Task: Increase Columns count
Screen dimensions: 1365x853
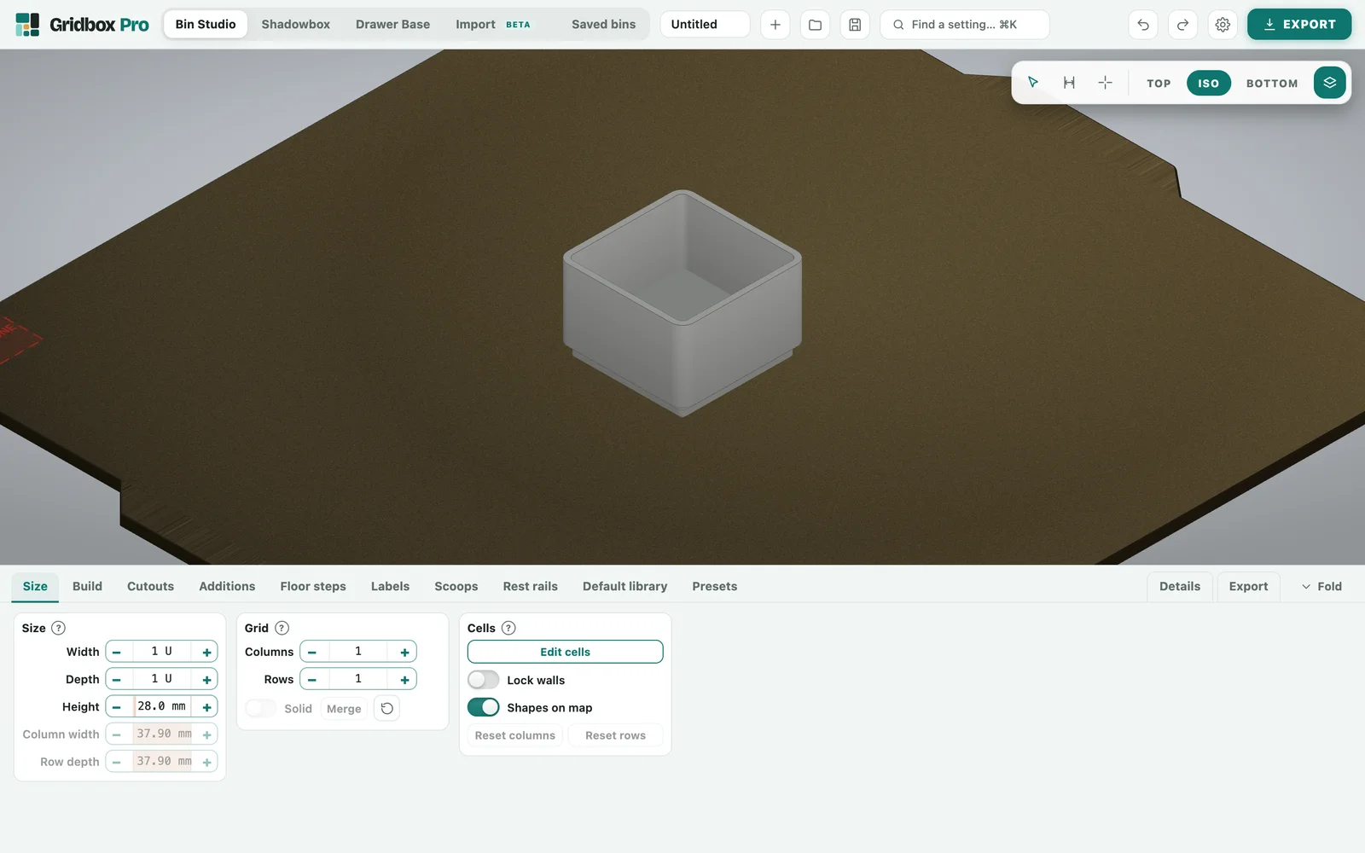Action: coord(404,652)
